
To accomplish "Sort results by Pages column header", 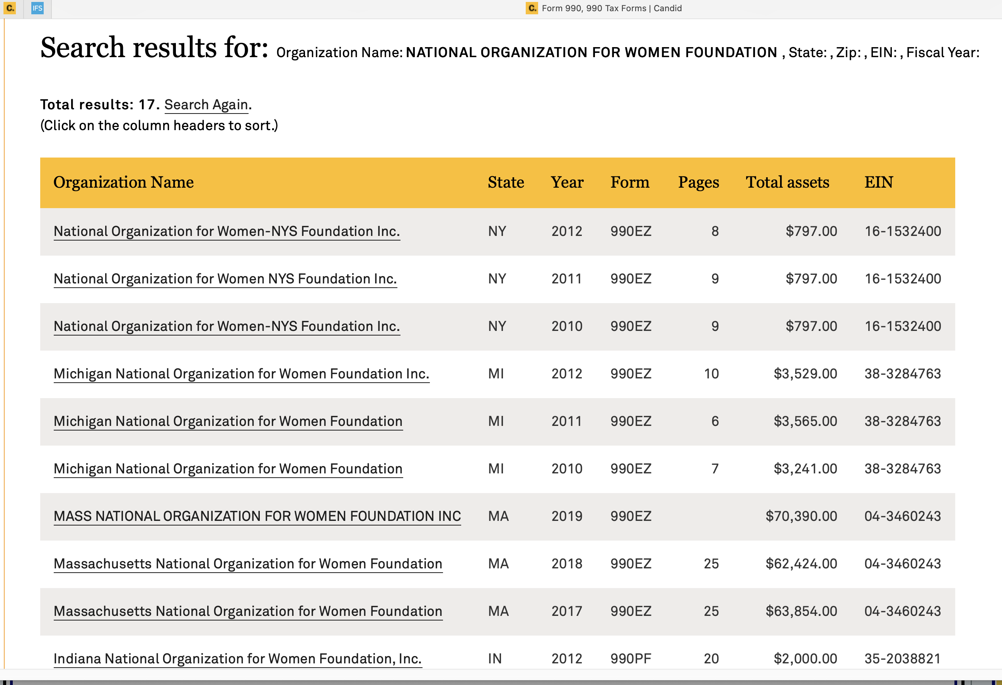I will tap(698, 182).
